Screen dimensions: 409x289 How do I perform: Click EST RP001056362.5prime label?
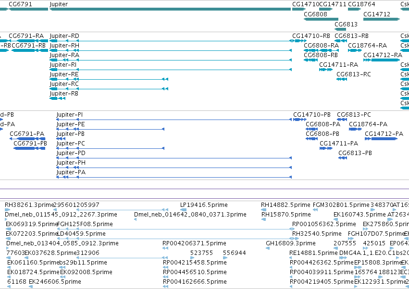tap(324, 224)
